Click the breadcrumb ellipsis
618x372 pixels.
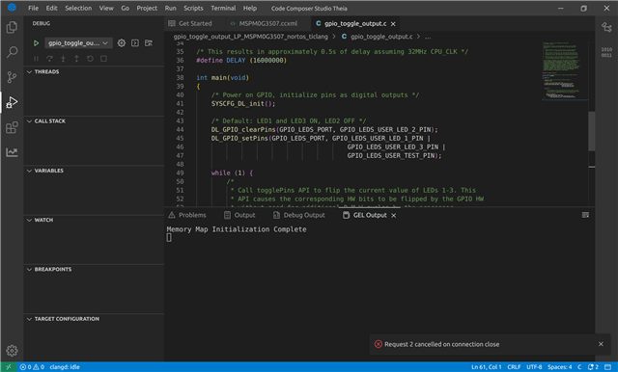pyautogui.click(x=428, y=37)
